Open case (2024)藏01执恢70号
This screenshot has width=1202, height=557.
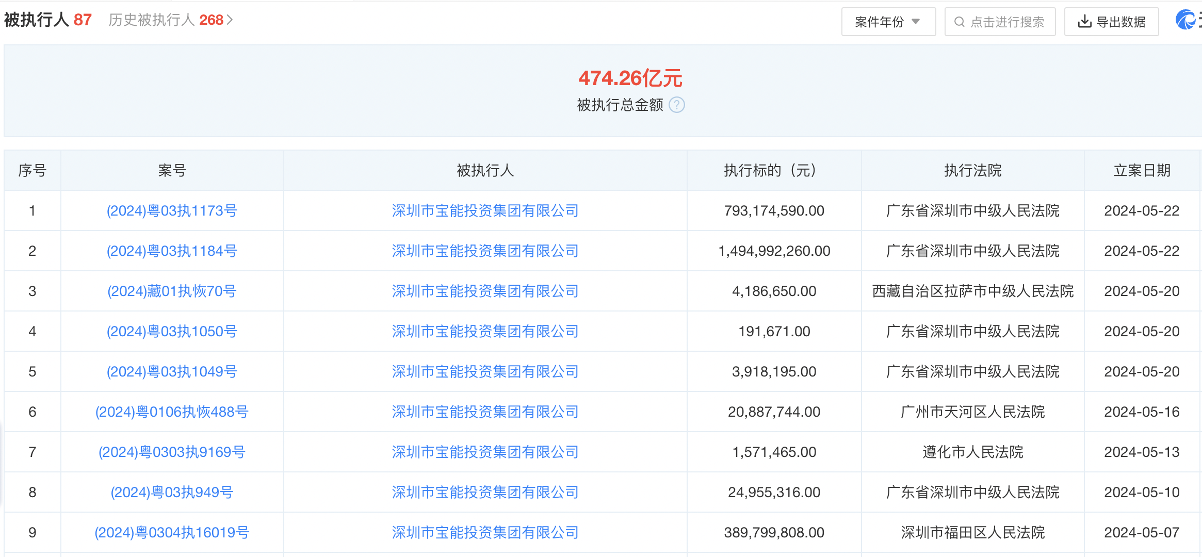tap(172, 291)
